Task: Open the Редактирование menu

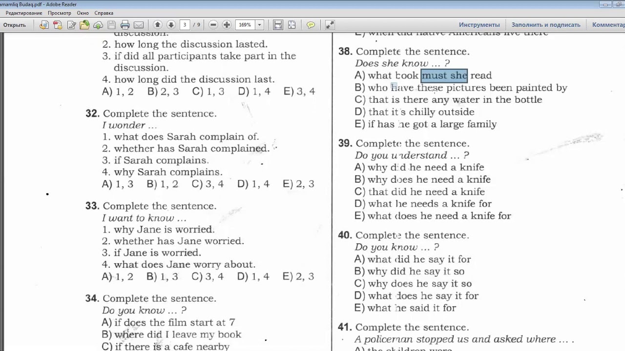Action: click(x=24, y=13)
